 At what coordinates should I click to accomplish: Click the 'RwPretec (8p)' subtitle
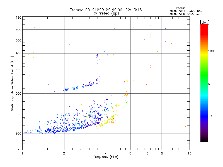click(106, 13)
